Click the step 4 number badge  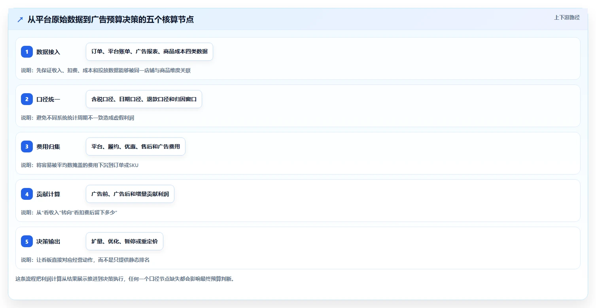tap(27, 194)
